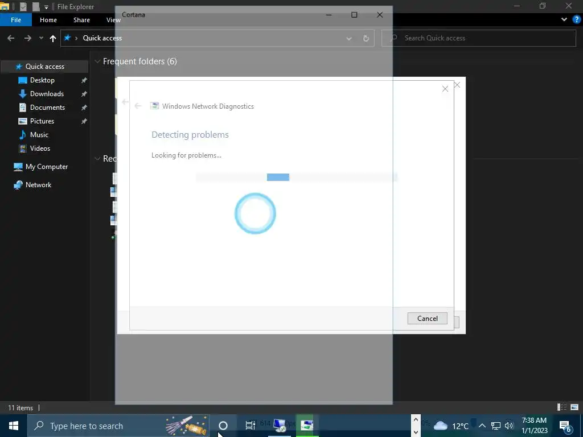Open Pictures in the navigation pane
Image resolution: width=583 pixels, height=437 pixels.
[x=42, y=121]
